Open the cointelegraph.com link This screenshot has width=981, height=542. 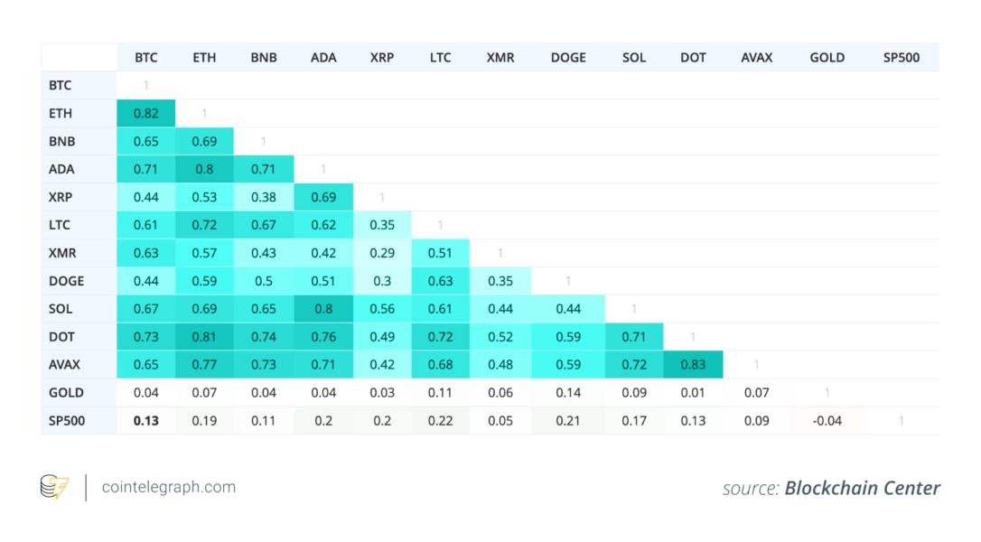(x=169, y=488)
